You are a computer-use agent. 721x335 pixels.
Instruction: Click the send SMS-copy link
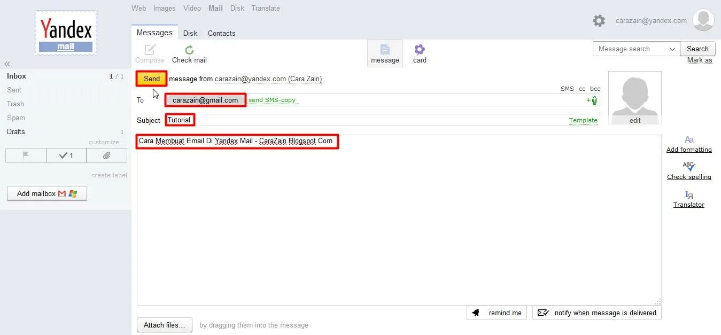pos(272,100)
